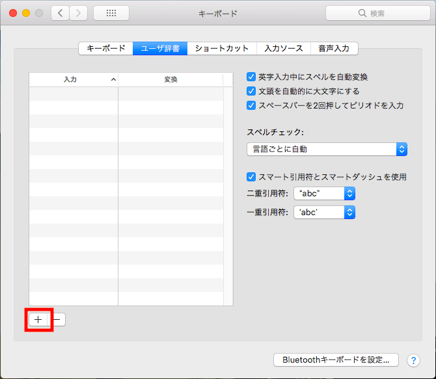This screenshot has height=379, width=436.
Task: Go back with the left arrow button
Action: point(60,13)
